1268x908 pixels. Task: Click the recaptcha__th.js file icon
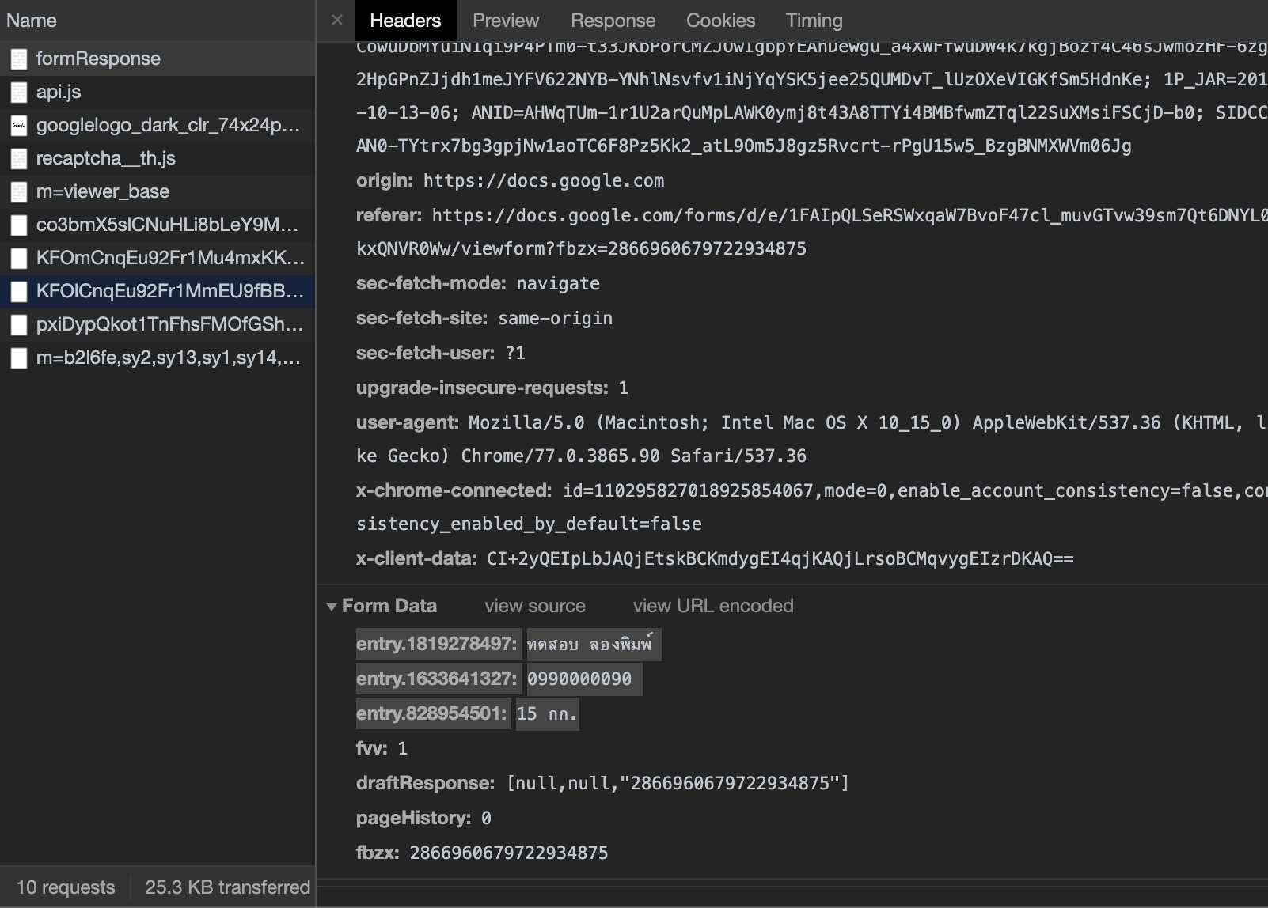click(19, 158)
